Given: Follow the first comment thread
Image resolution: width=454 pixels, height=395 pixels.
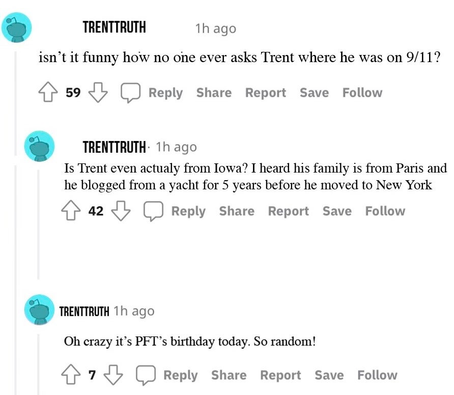Looking at the screenshot, I should coord(362,93).
